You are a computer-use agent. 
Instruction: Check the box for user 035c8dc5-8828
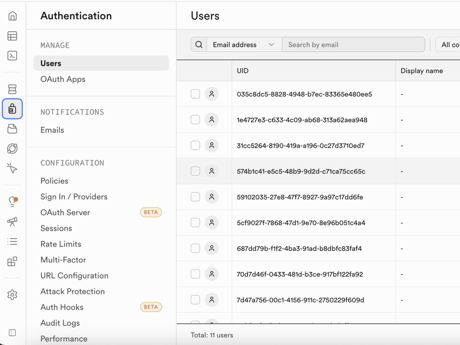195,94
